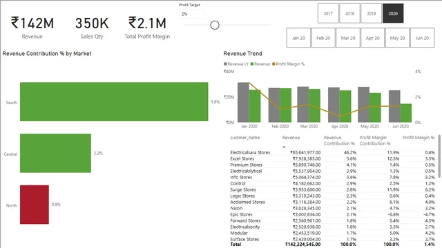Select the Electricalslytical row
The width and height of the screenshot is (442, 248).
point(333,171)
